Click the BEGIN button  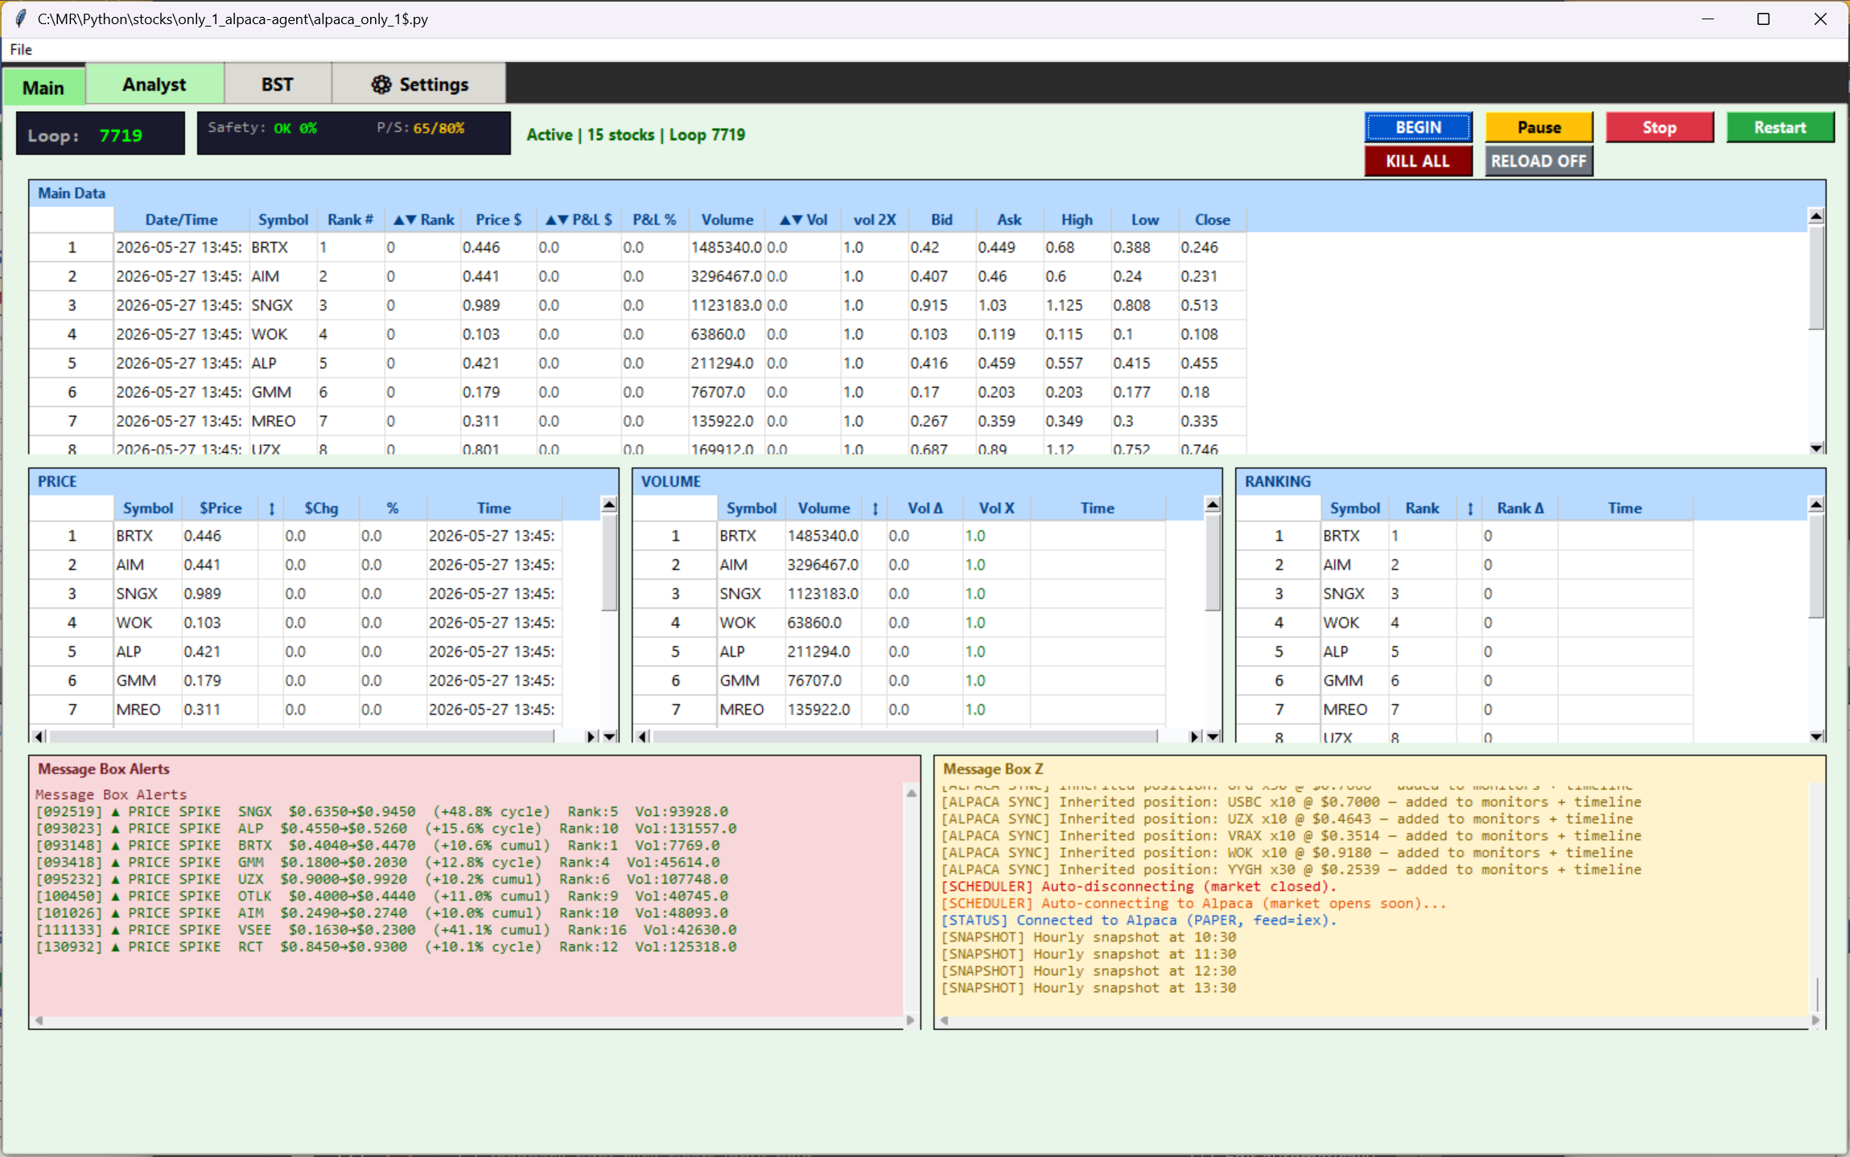(1418, 127)
